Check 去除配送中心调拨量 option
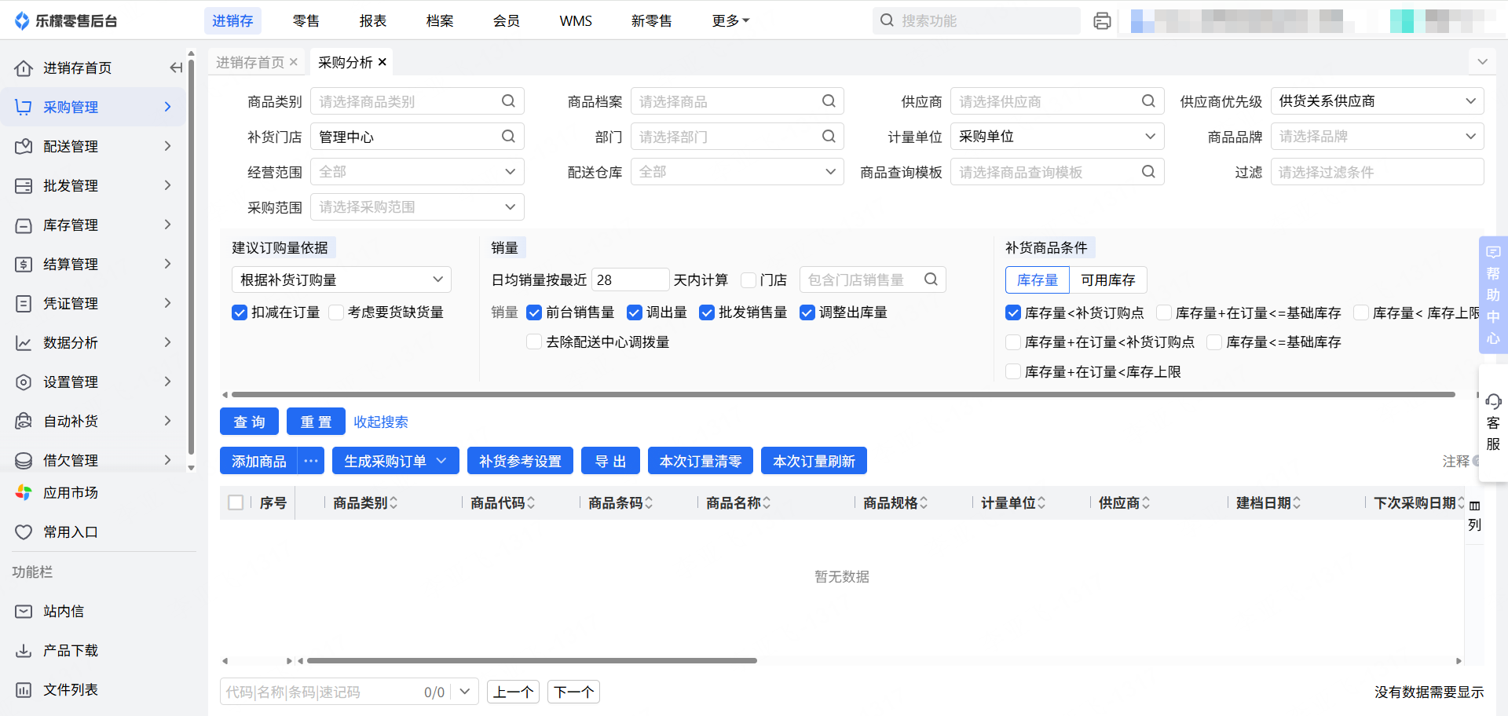 (534, 342)
